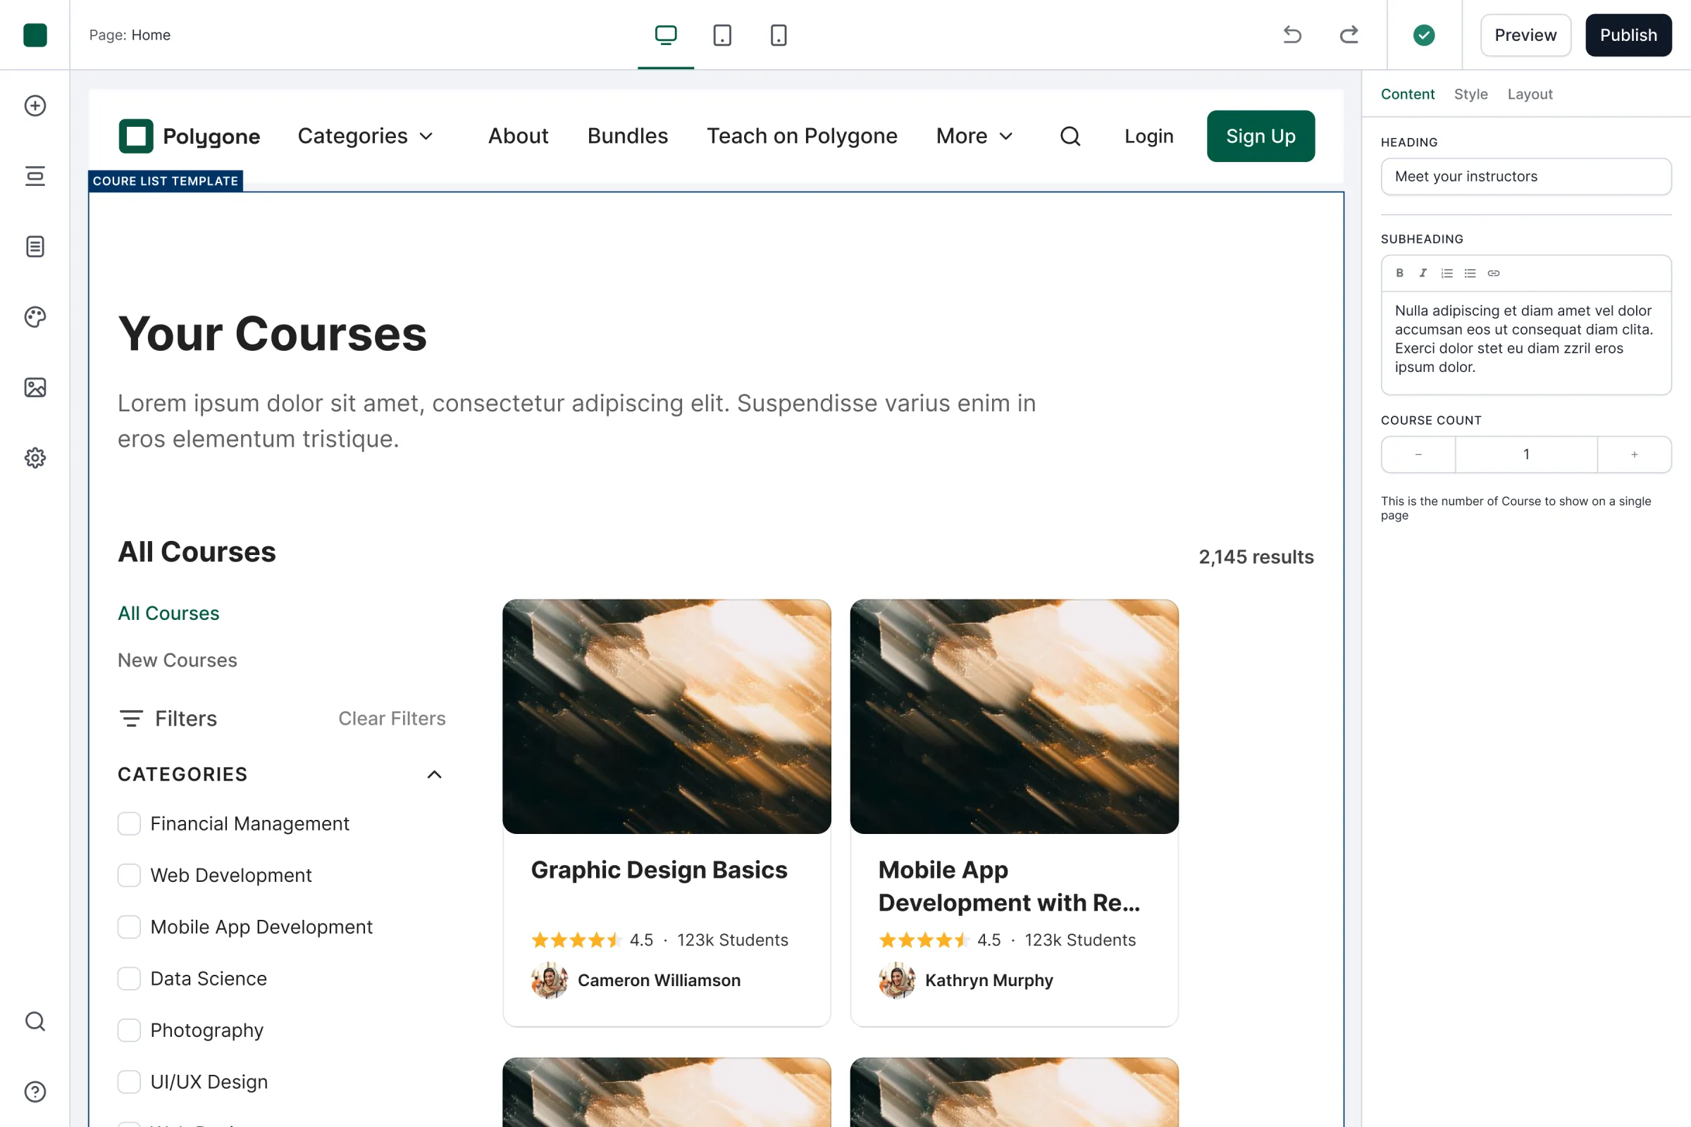1691x1127 pixels.
Task: Select the Your Courses heading text
Action: pos(273,334)
